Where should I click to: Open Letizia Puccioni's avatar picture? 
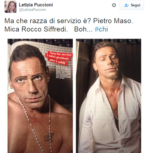[x=10, y=7]
